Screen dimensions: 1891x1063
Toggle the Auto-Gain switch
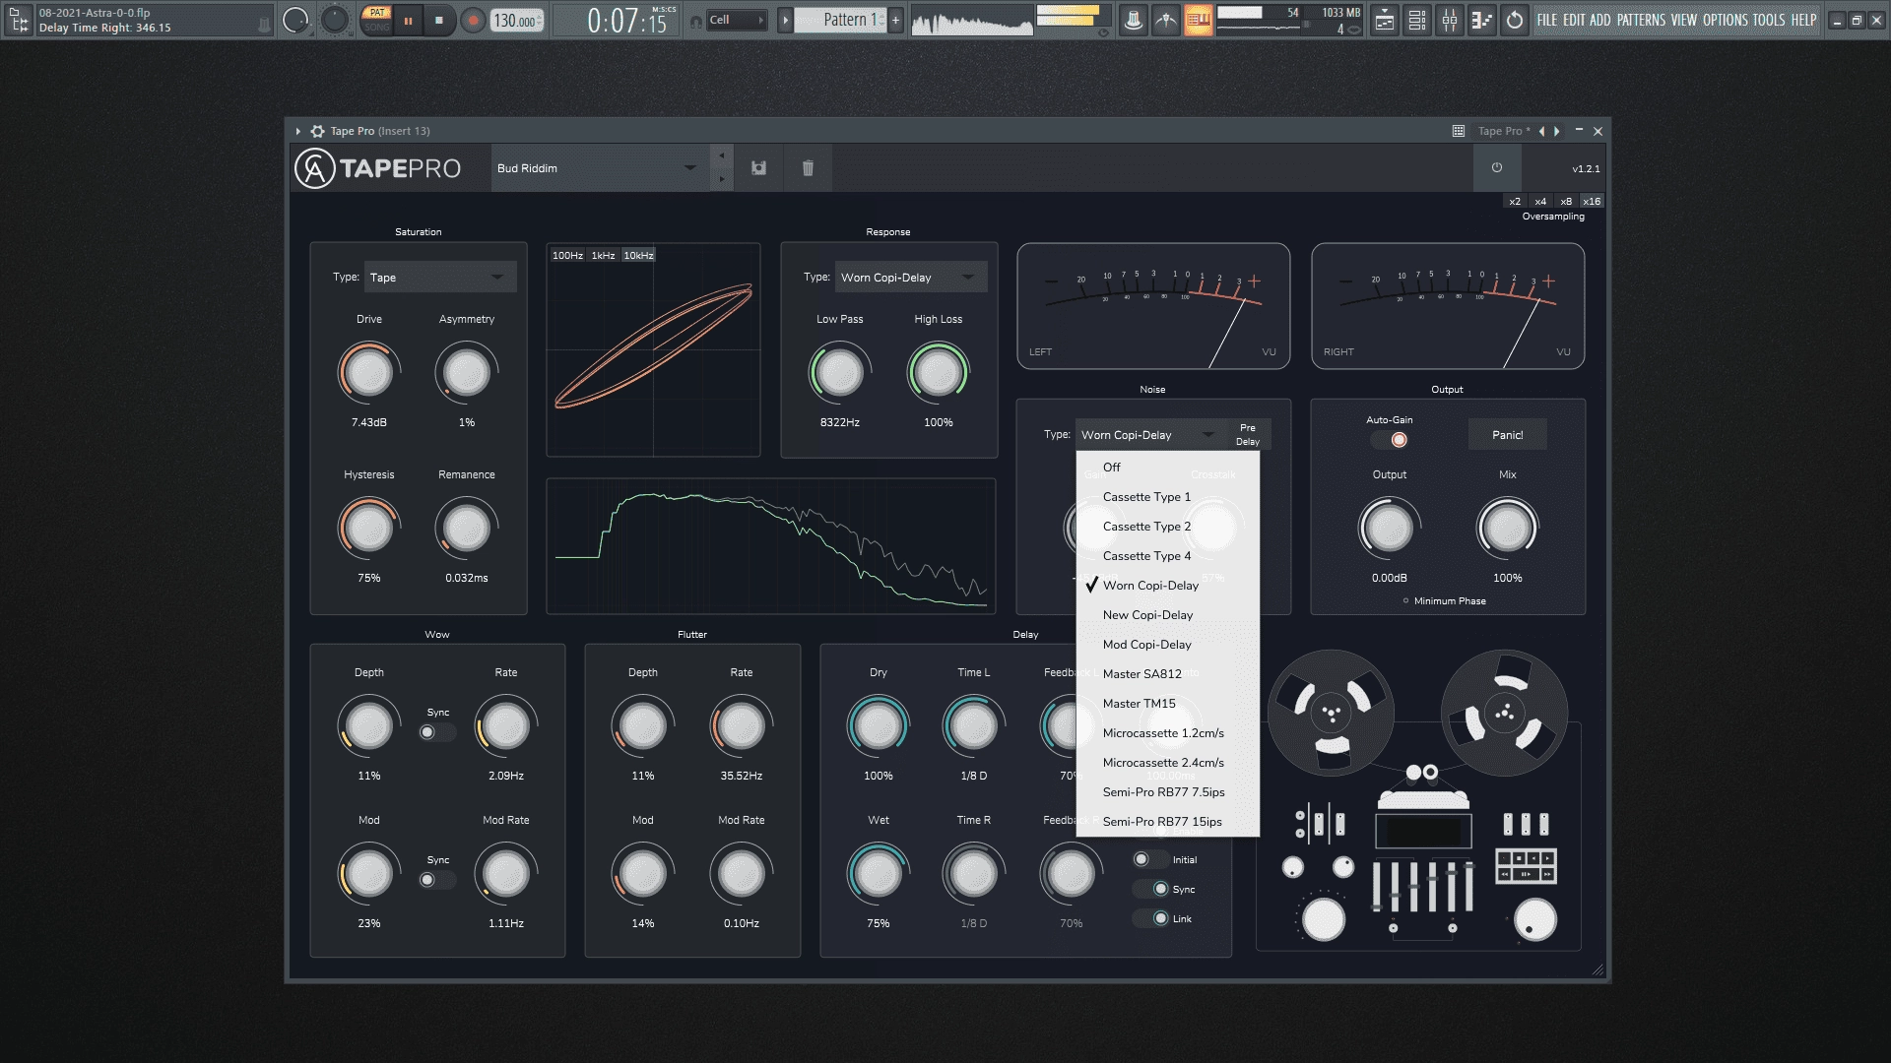[1390, 440]
